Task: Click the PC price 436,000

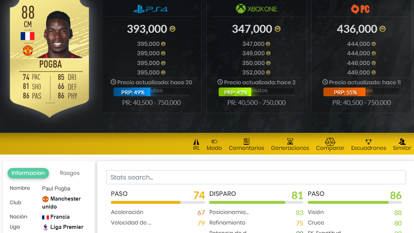Action: point(357,29)
